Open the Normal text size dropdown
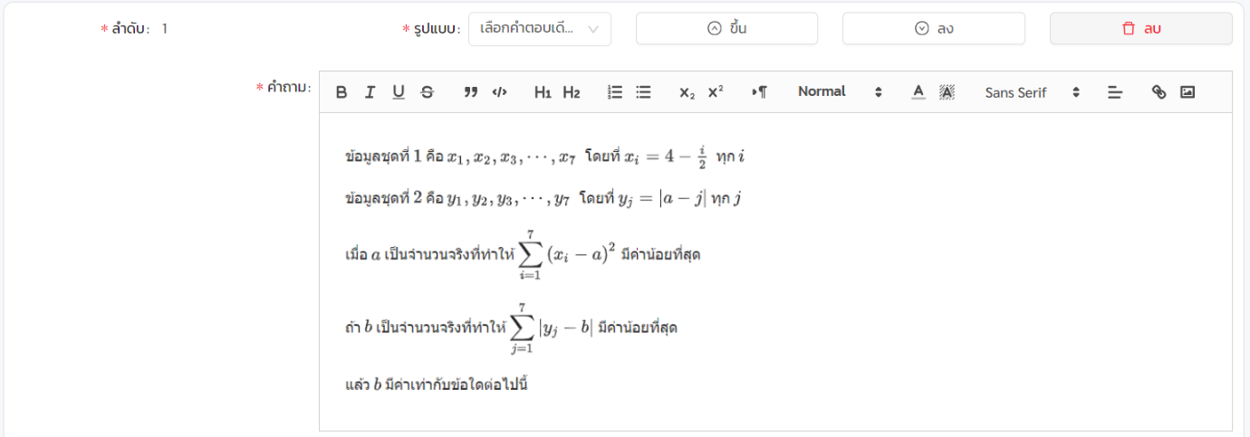 pos(839,91)
